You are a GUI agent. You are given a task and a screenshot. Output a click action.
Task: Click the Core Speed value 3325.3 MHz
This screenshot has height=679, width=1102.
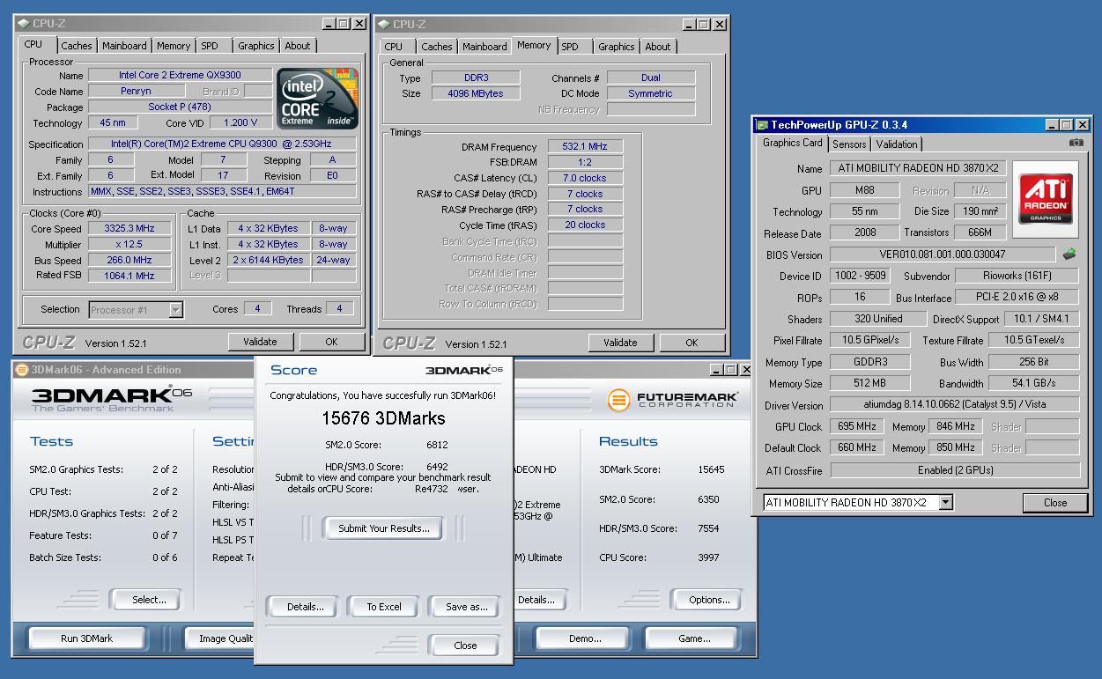pyautogui.click(x=129, y=229)
